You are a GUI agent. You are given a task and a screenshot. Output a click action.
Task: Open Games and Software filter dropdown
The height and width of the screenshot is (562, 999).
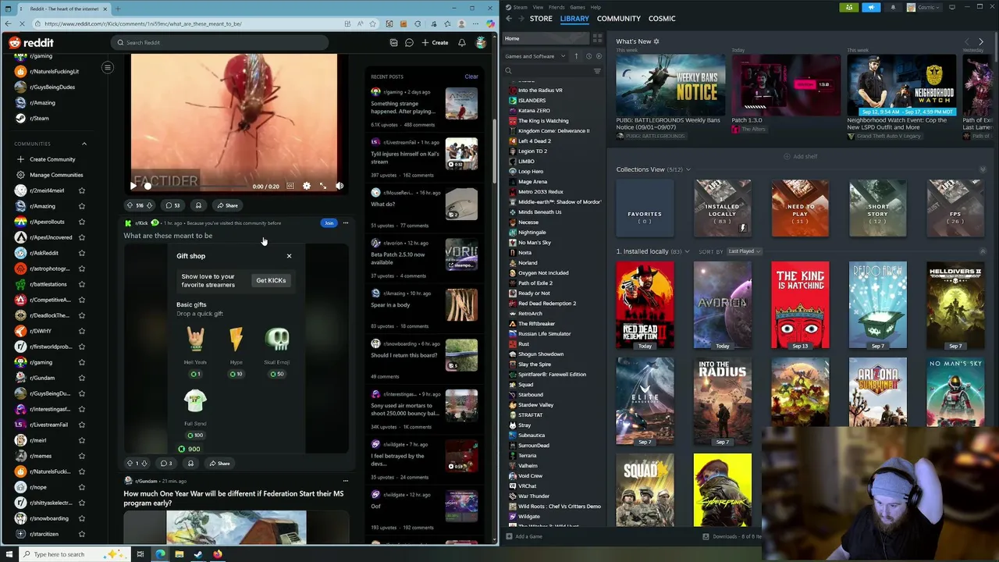tap(535, 56)
